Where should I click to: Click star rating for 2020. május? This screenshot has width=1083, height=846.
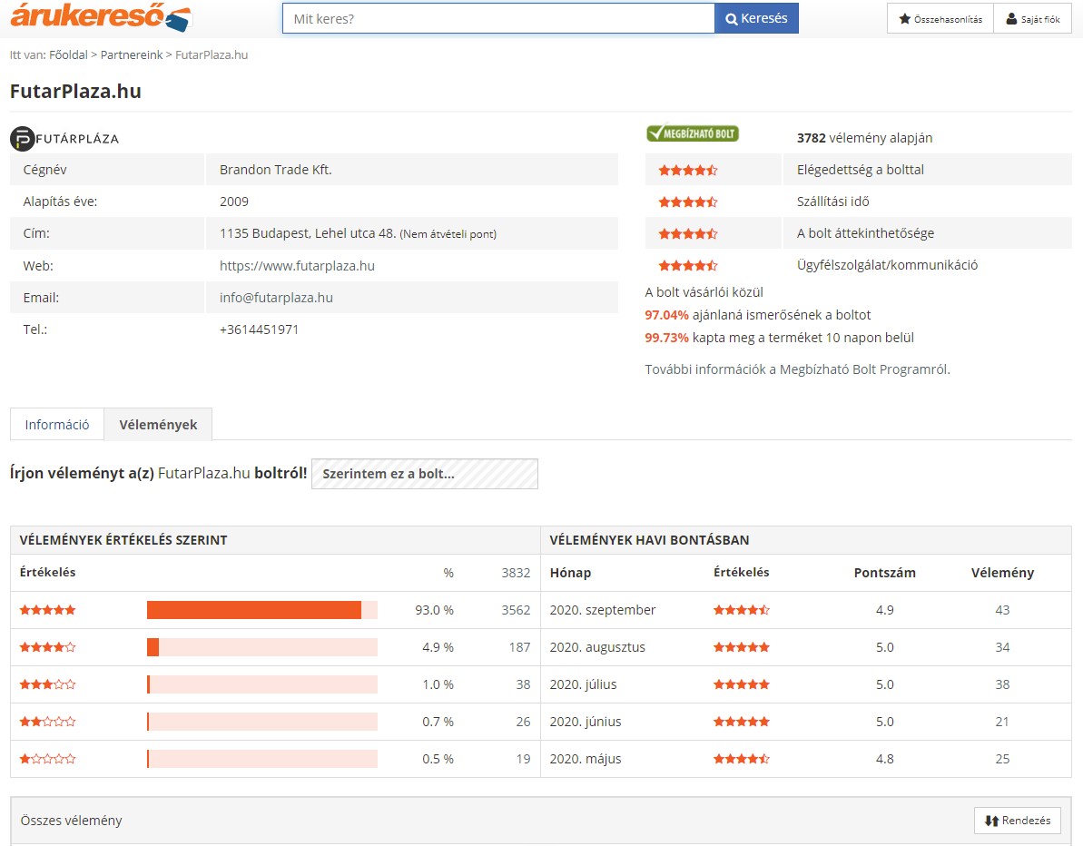click(x=742, y=759)
